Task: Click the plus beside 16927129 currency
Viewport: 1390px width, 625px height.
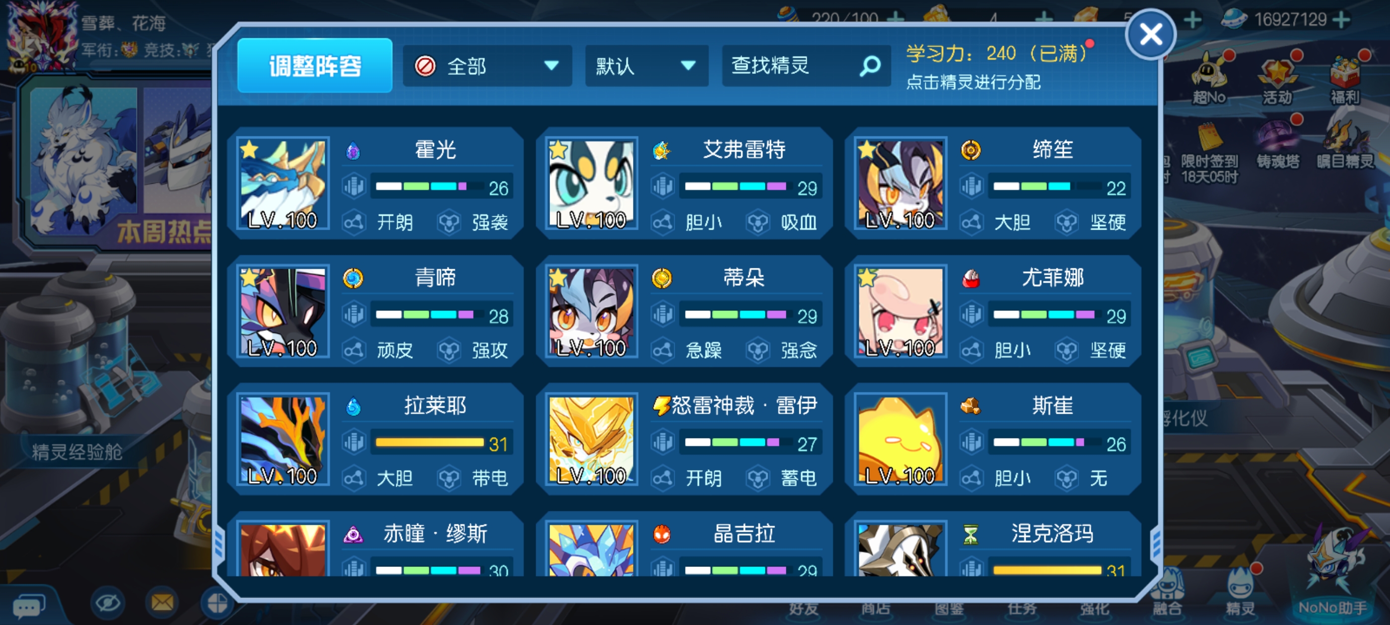Action: (x=1341, y=19)
